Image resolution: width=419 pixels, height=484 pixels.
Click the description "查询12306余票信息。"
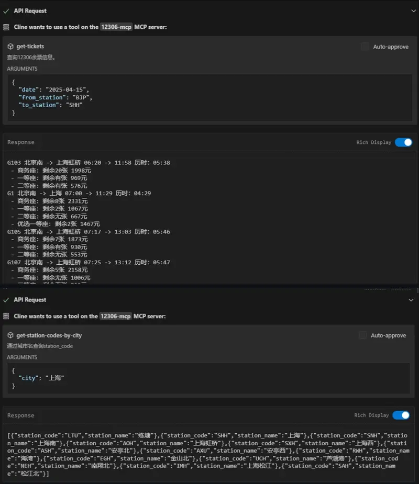point(31,57)
